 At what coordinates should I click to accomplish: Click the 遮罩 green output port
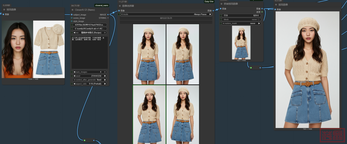coord(262,12)
